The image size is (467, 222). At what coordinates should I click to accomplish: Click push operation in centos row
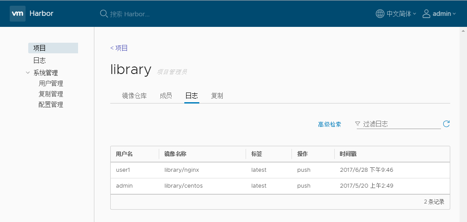(304, 186)
